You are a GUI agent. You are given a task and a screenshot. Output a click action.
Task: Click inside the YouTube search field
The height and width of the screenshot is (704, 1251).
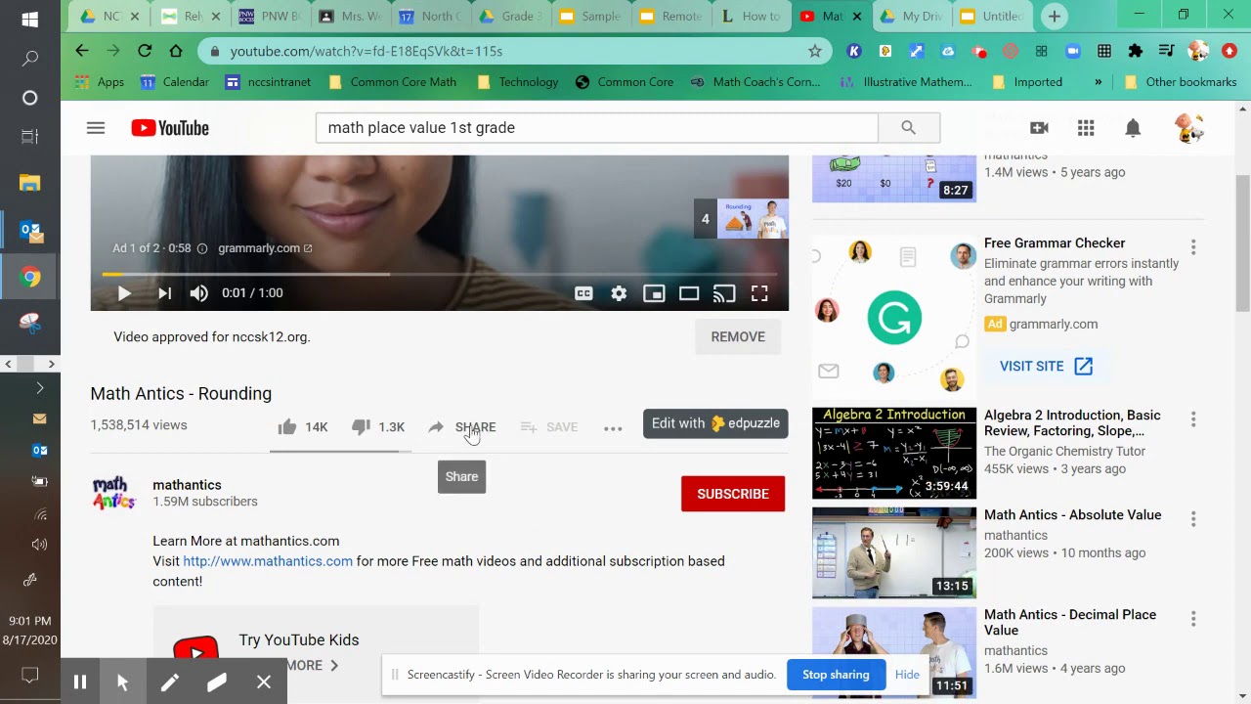click(x=596, y=127)
